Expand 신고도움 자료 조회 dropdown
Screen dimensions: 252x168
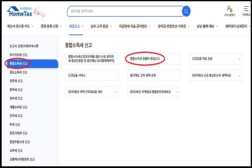pyautogui.click(x=216, y=59)
